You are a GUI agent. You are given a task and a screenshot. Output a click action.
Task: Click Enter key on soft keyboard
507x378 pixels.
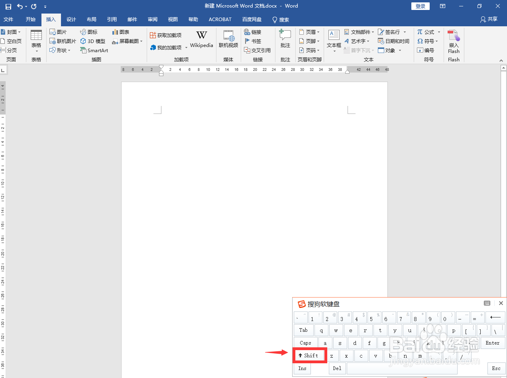tap(493, 343)
